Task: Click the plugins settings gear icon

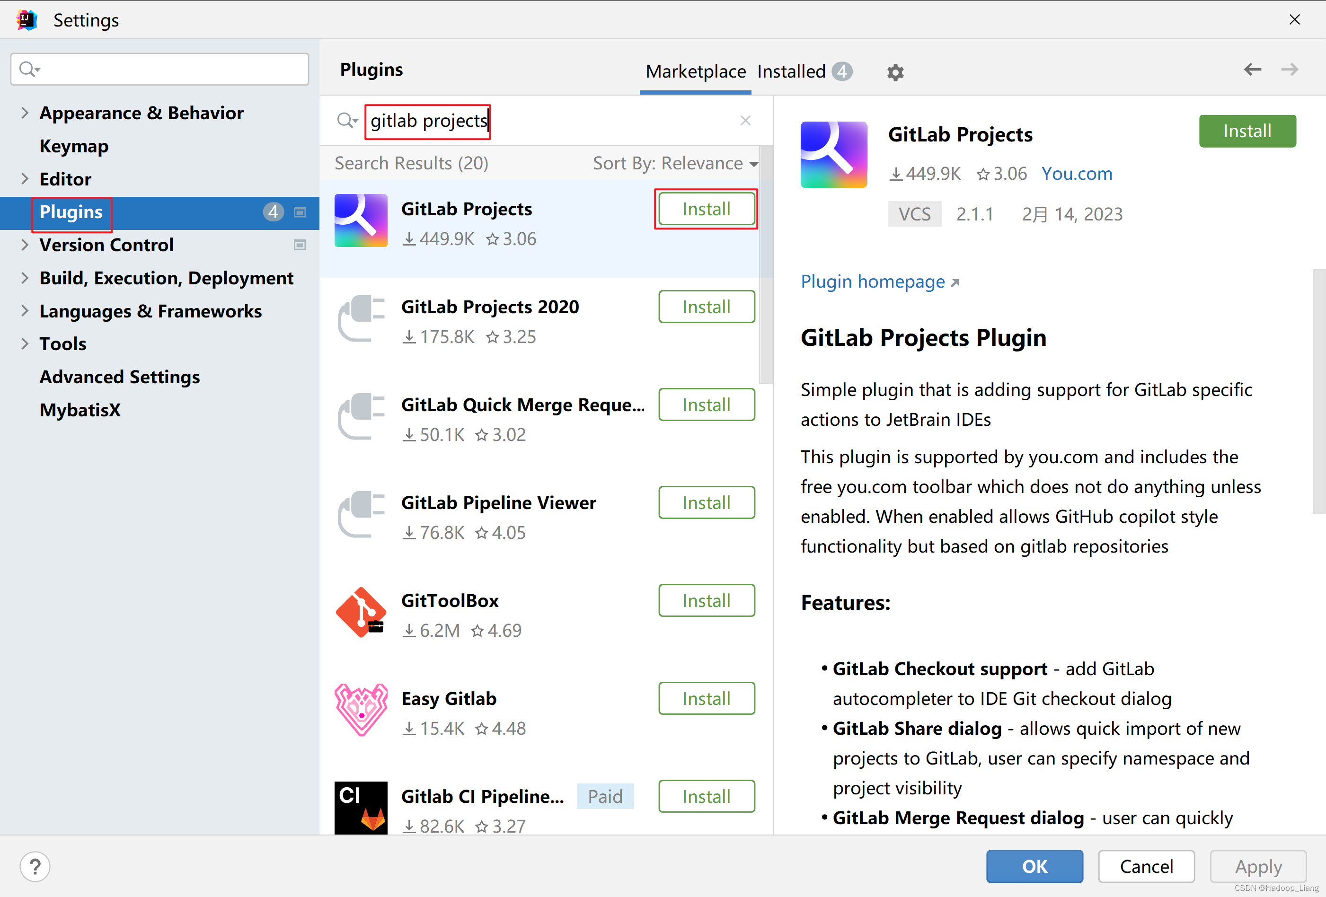Action: 895,72
